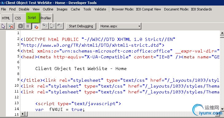Click scroll down arrow on vertical scrollbar
Image resolution: width=224 pixels, height=118 pixels.
(x=222, y=109)
